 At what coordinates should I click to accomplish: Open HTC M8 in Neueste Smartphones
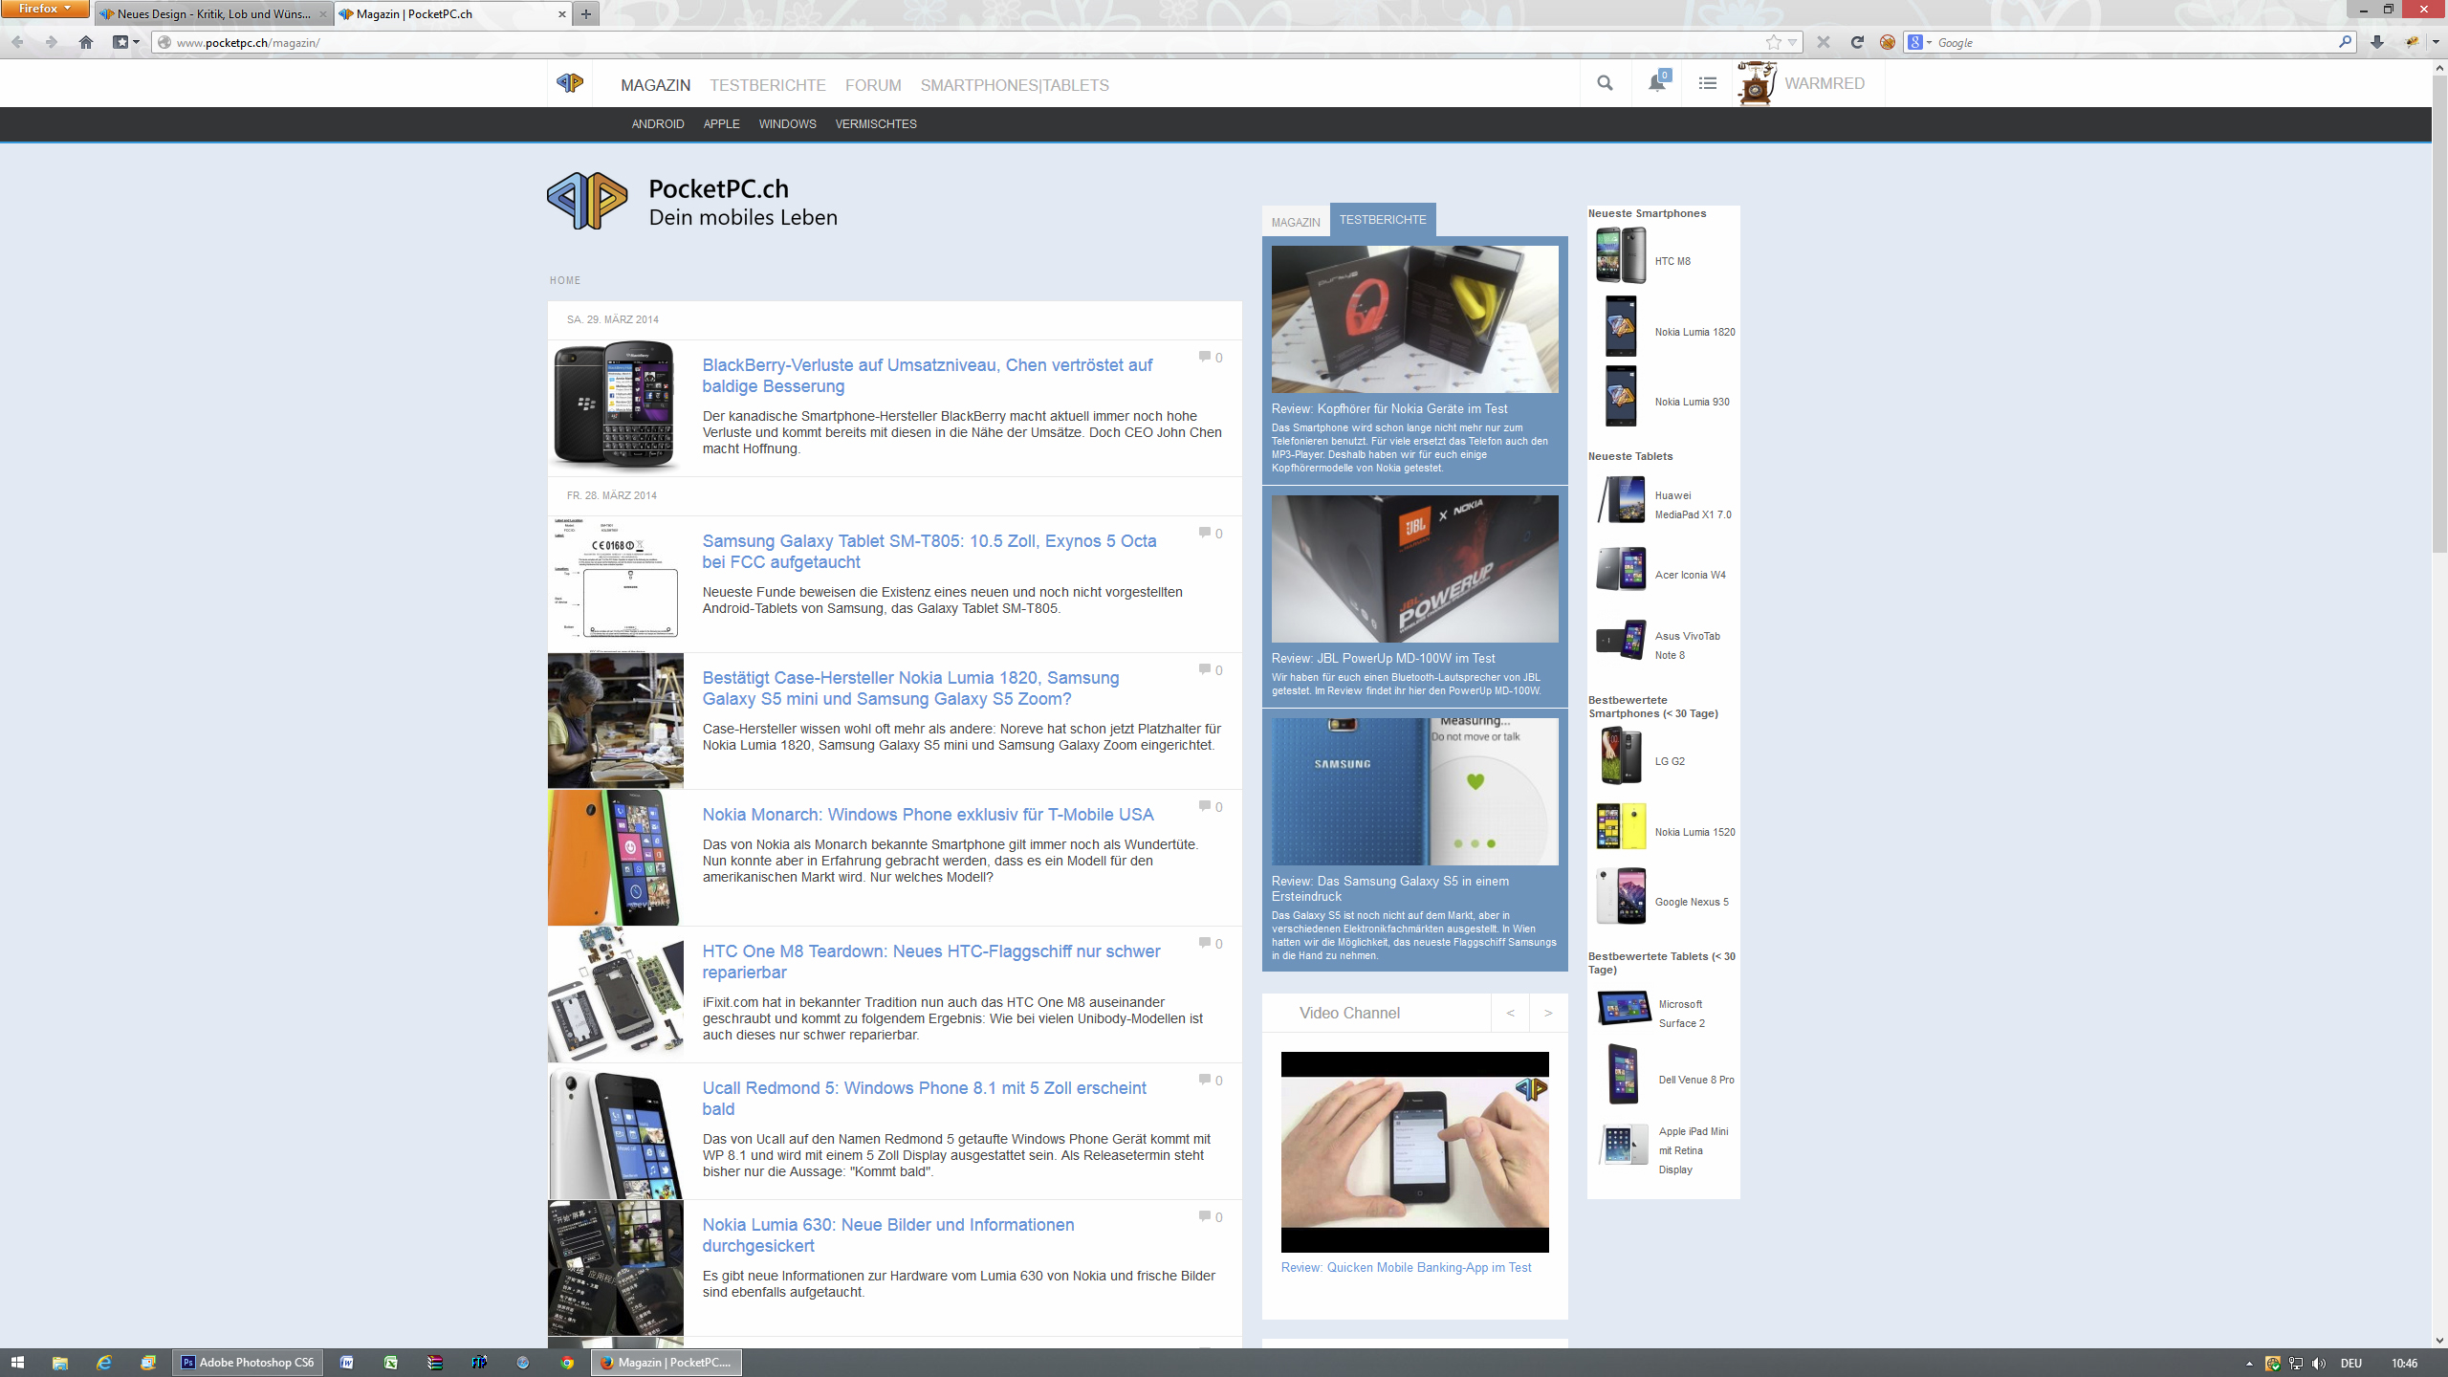[1672, 261]
